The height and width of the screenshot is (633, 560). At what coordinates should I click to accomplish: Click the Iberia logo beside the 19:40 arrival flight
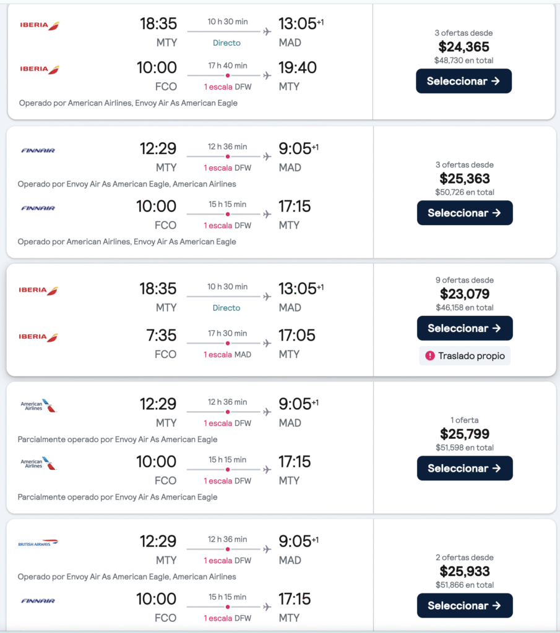[39, 69]
